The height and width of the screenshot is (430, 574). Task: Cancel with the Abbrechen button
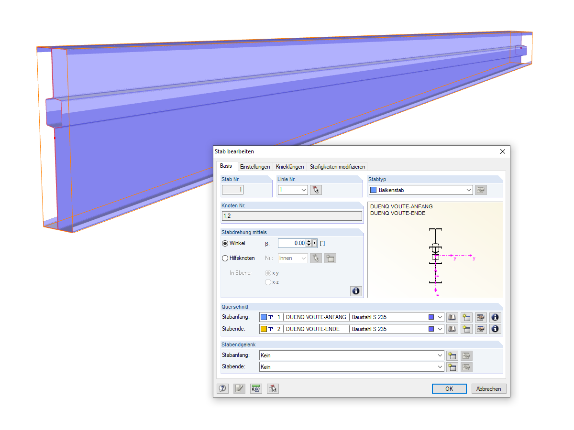[489, 389]
